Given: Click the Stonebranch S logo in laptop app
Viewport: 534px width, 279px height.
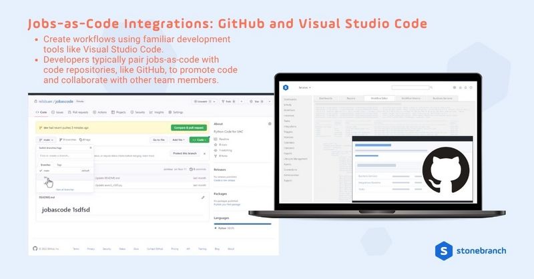Looking at the screenshot, I should pos(286,87).
